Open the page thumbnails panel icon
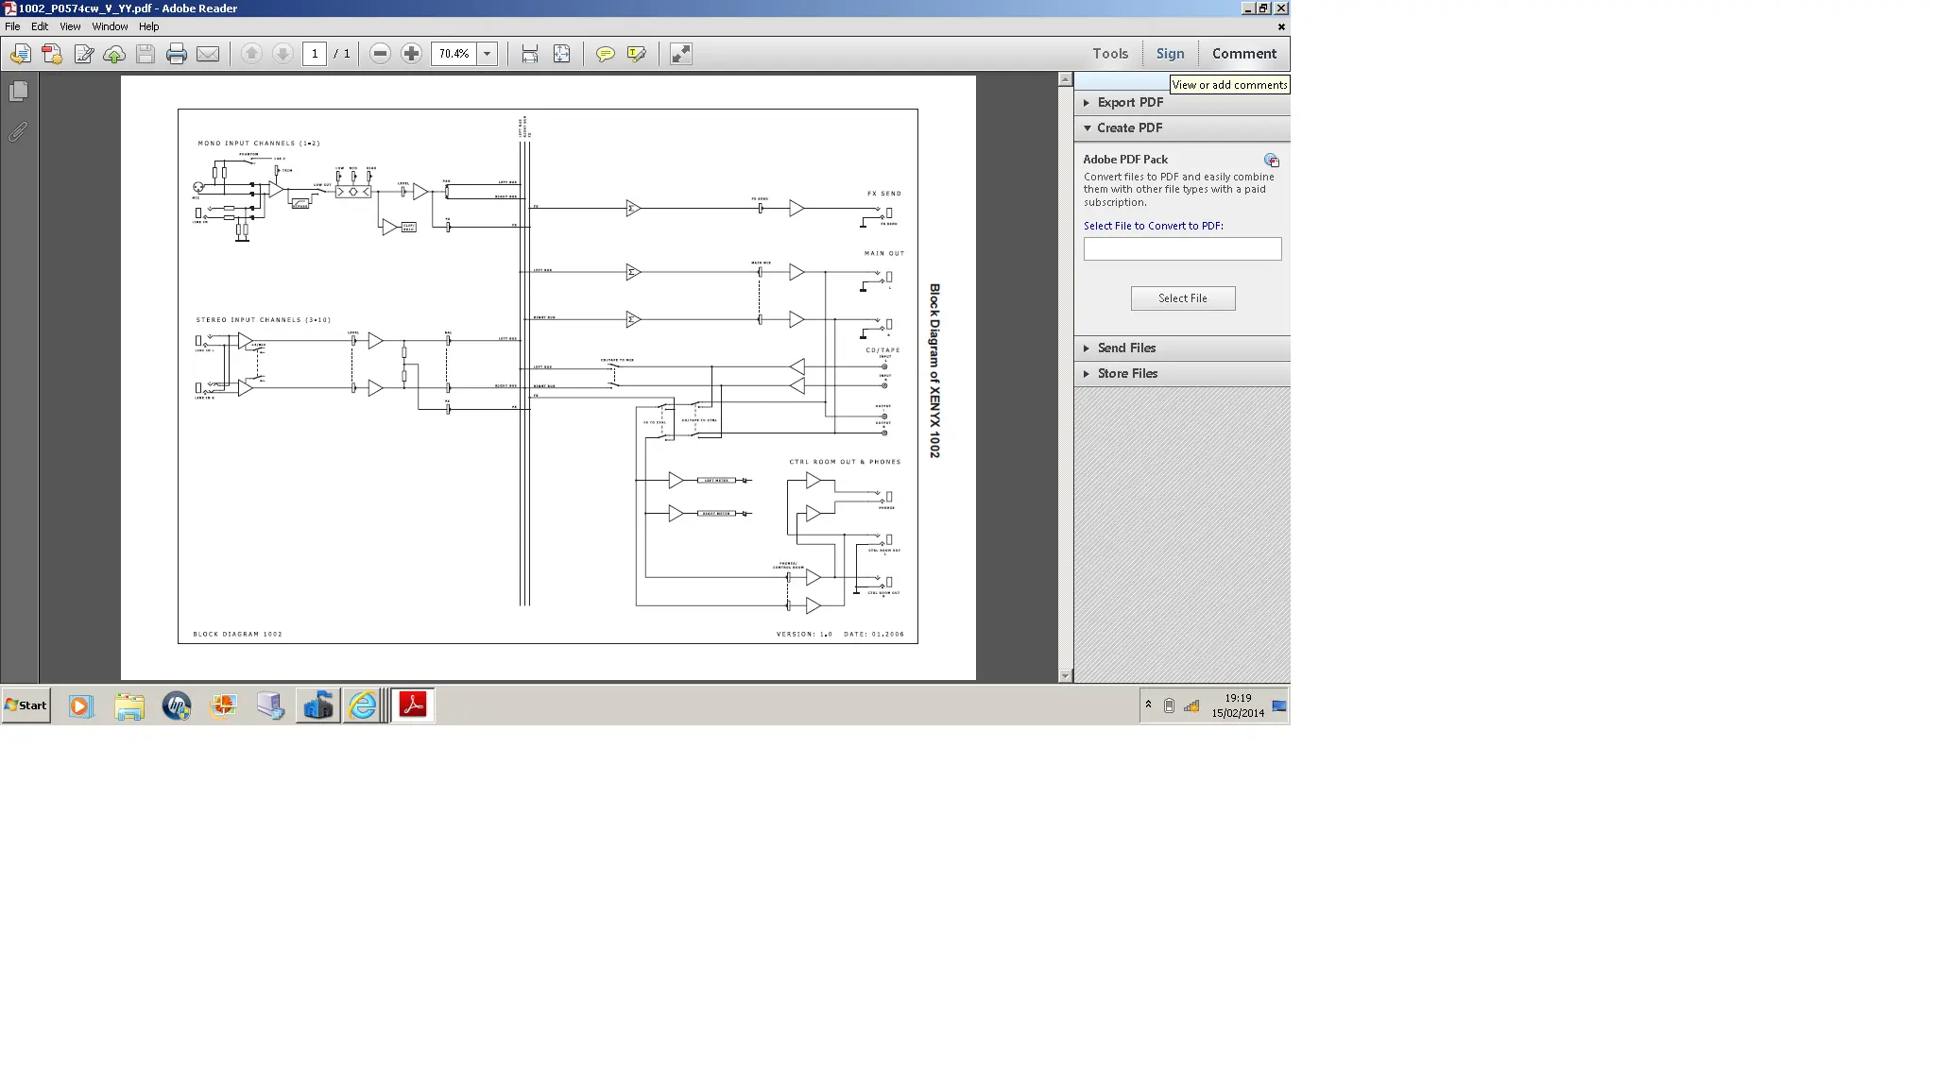The image size is (1936, 1088). [18, 91]
